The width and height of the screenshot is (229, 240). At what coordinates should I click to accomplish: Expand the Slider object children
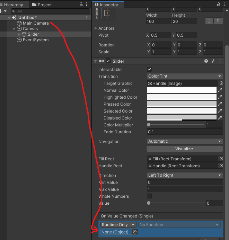19,34
